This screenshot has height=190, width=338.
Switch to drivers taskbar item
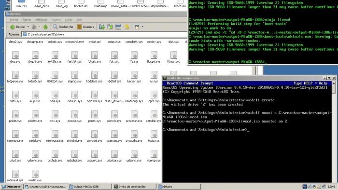click(179, 187)
